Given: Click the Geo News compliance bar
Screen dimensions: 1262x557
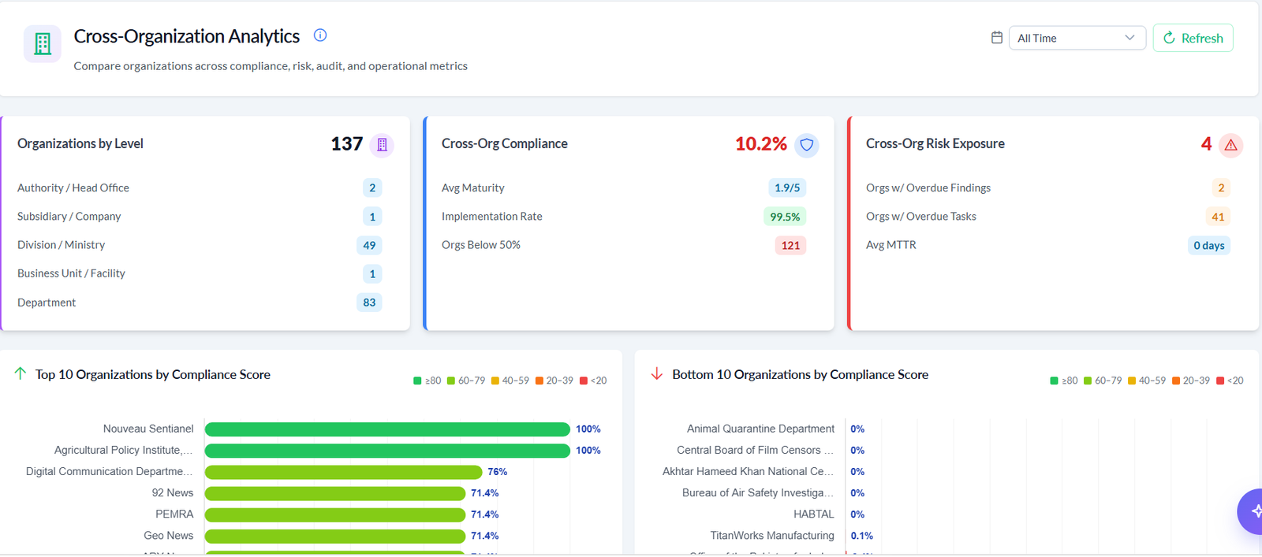Looking at the screenshot, I should tap(335, 536).
